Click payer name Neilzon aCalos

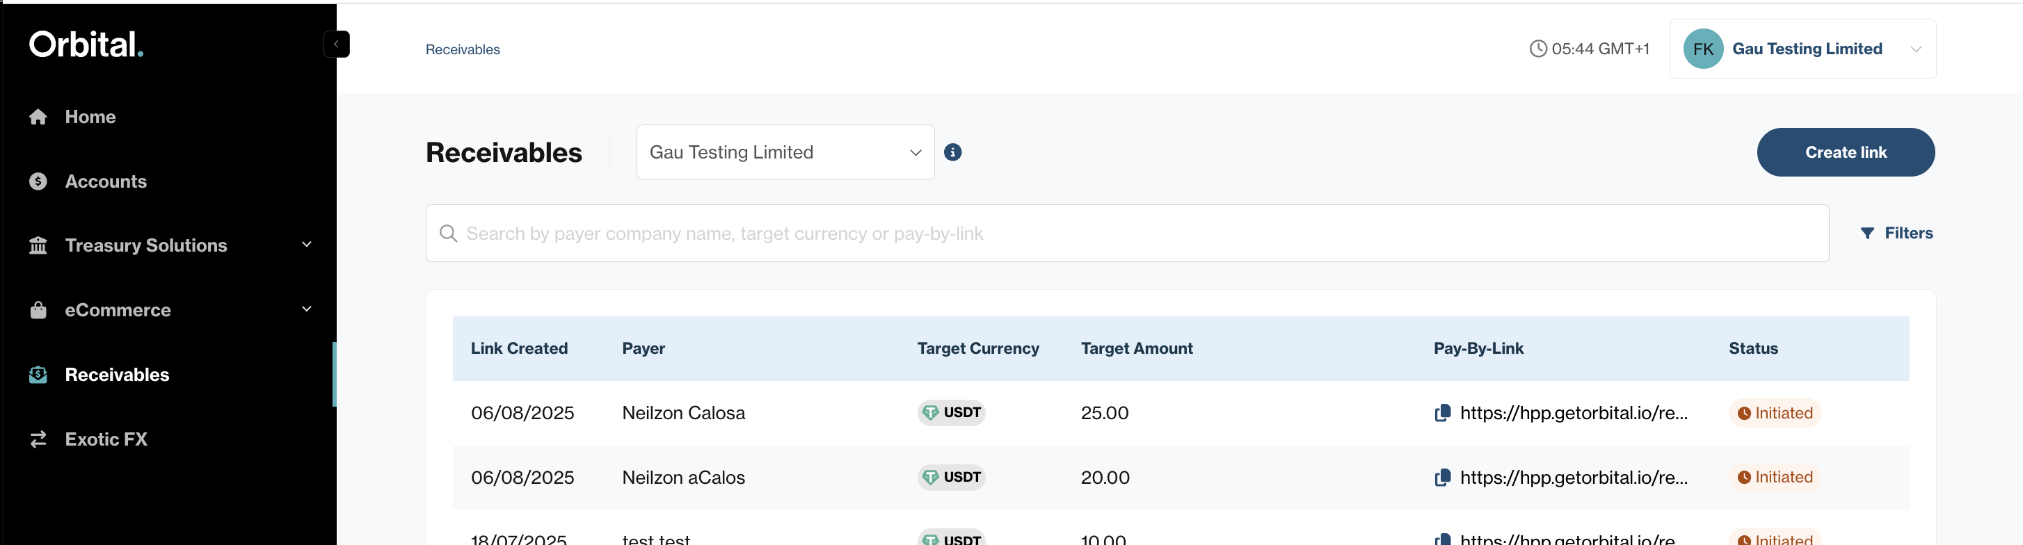pyautogui.click(x=683, y=478)
